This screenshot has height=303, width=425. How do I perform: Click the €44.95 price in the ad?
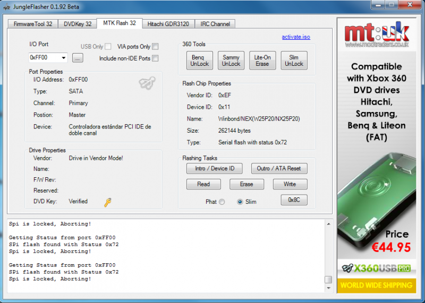[x=391, y=247]
